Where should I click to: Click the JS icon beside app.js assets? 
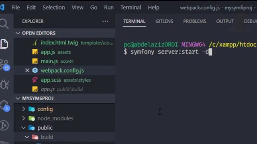click(x=35, y=52)
